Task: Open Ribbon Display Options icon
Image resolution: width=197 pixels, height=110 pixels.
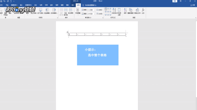Action: tap(181, 1)
